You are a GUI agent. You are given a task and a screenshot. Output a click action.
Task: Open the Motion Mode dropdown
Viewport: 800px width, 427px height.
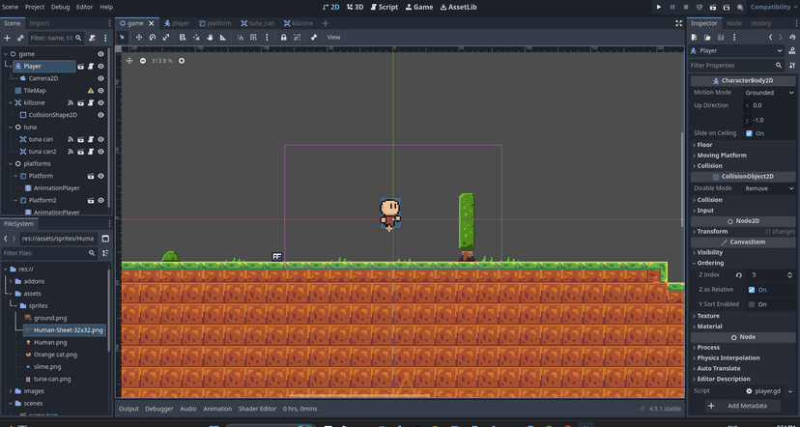pos(769,93)
